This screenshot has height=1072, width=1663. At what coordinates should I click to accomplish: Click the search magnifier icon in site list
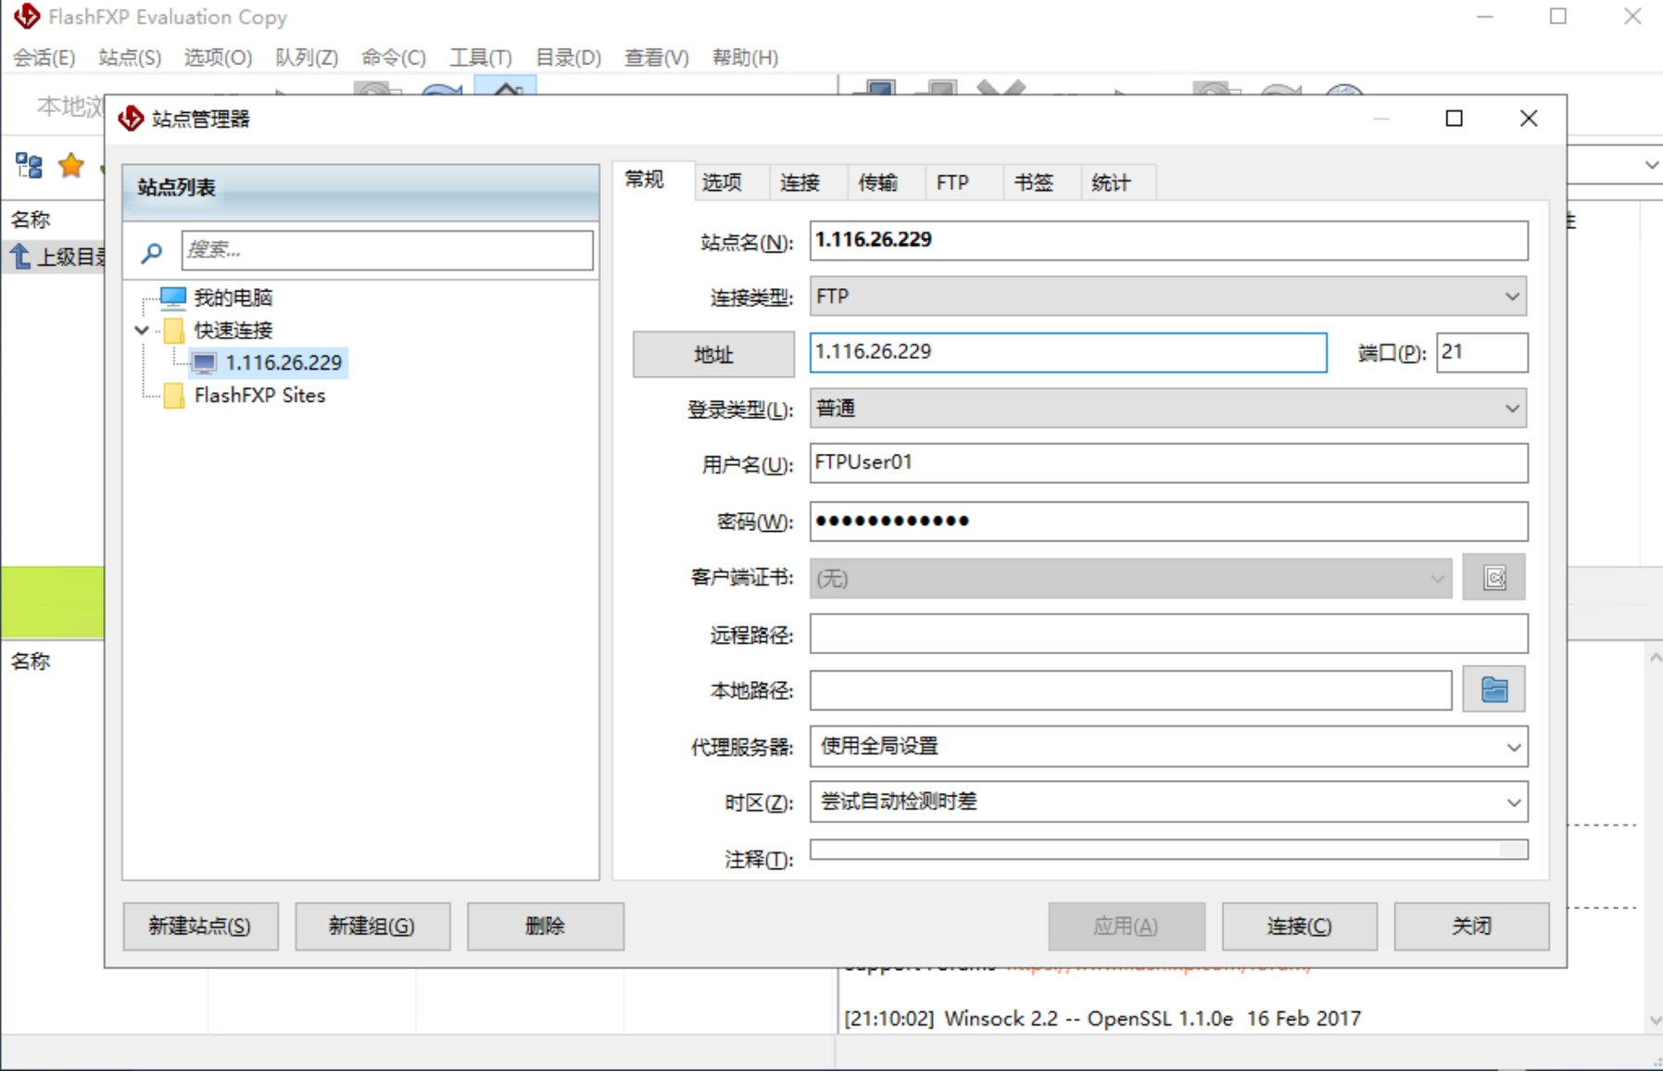(x=152, y=251)
